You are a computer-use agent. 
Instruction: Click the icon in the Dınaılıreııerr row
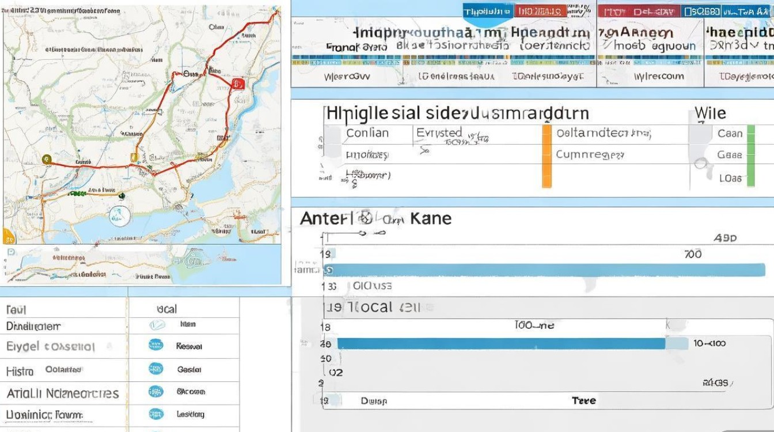click(x=156, y=325)
